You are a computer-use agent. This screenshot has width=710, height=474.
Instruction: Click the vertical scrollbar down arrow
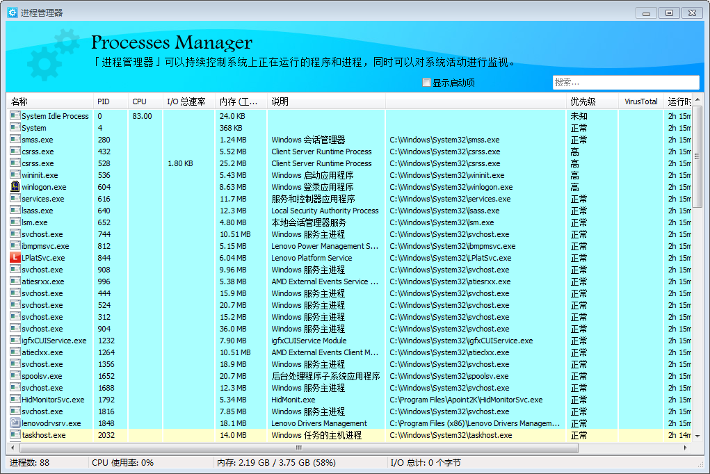point(697,437)
